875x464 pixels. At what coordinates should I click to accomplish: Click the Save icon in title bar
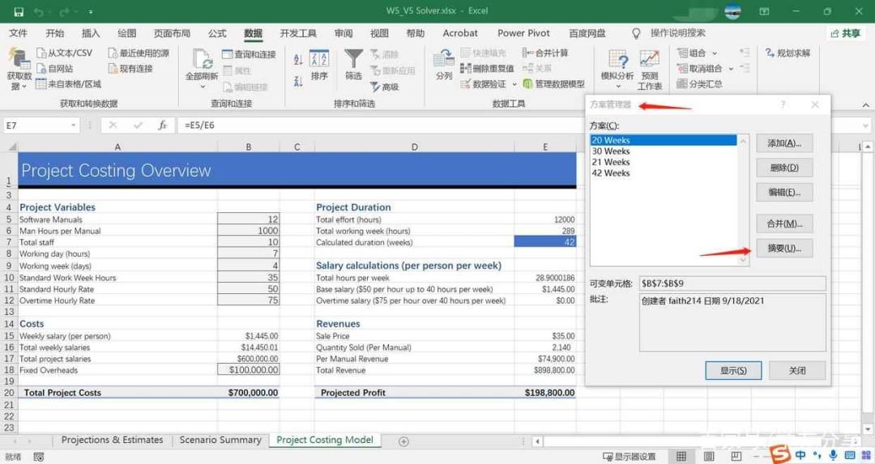[19, 11]
